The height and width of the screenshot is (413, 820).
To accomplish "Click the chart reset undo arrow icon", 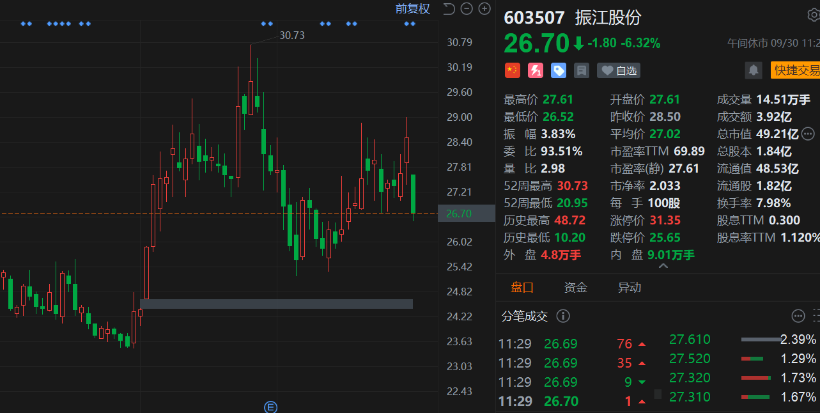I will click(x=449, y=8).
